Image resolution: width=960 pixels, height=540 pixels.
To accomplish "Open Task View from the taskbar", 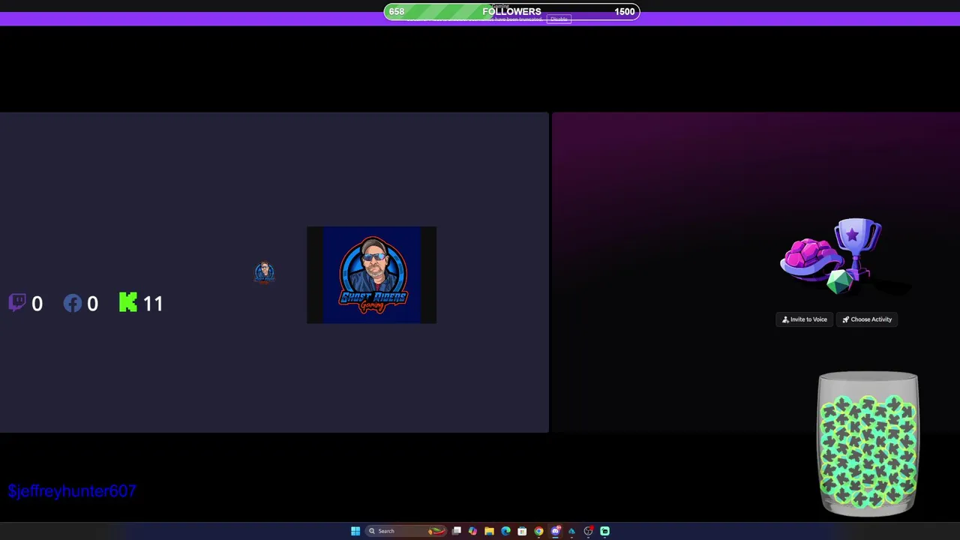I will (456, 531).
